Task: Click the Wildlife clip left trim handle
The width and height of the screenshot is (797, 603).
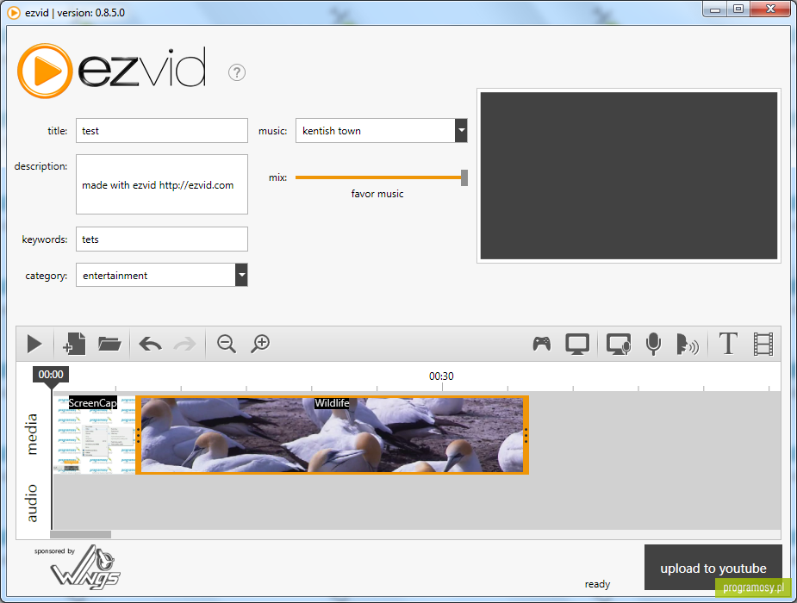Action: coord(138,435)
